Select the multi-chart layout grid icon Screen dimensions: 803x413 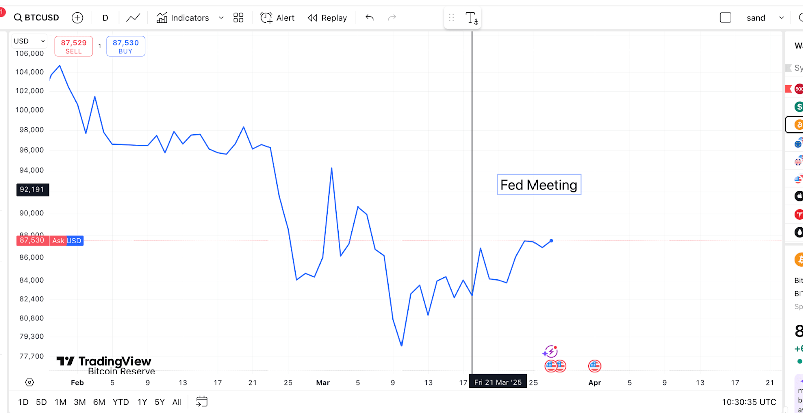(238, 17)
